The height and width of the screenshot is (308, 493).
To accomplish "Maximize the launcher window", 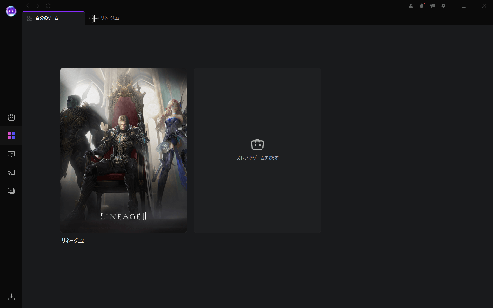I will [x=474, y=6].
